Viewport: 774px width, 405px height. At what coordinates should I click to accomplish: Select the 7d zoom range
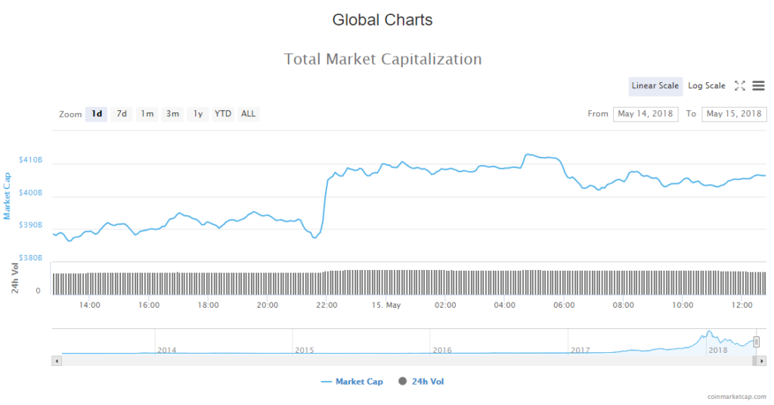(x=122, y=114)
